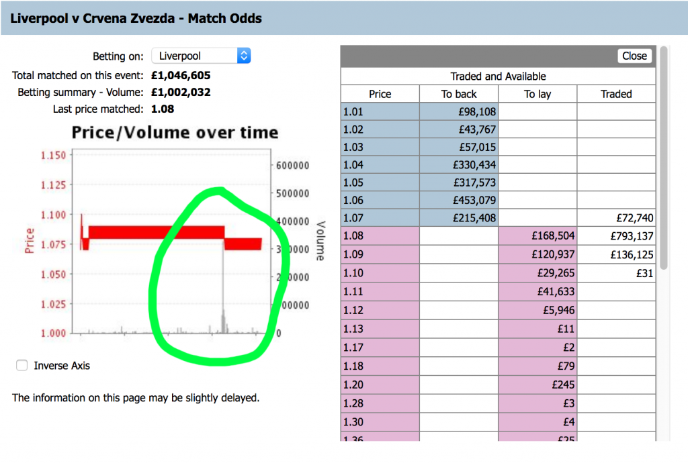Close the Traded and Available panel

tap(634, 56)
